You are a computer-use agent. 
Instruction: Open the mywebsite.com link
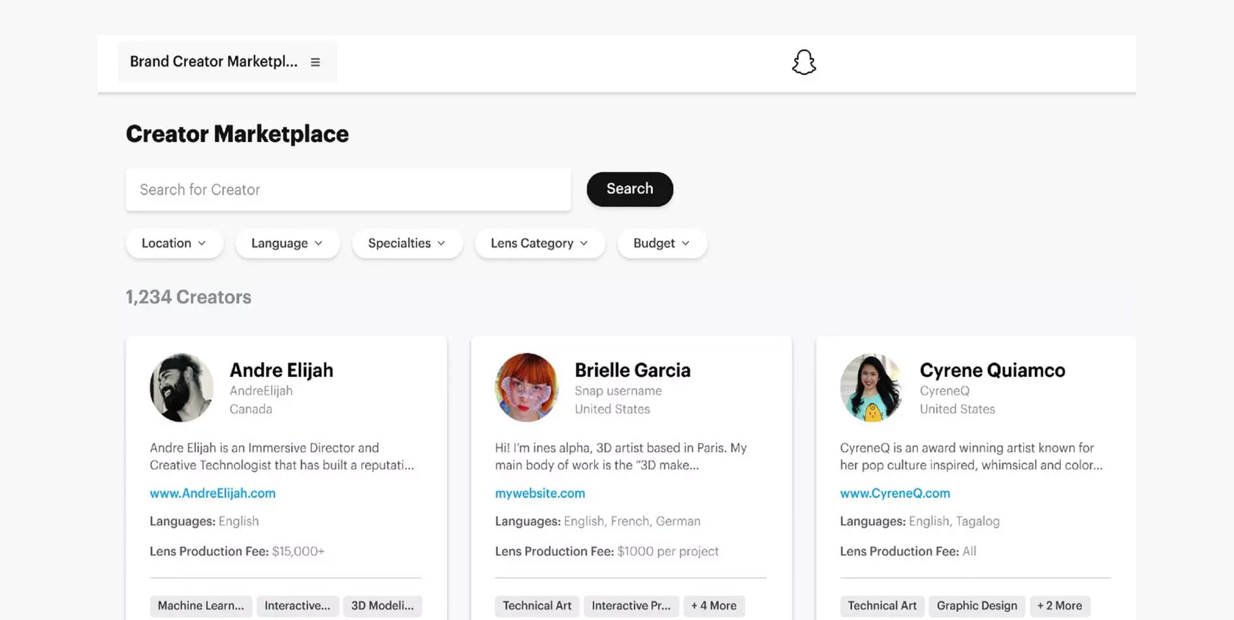[539, 493]
